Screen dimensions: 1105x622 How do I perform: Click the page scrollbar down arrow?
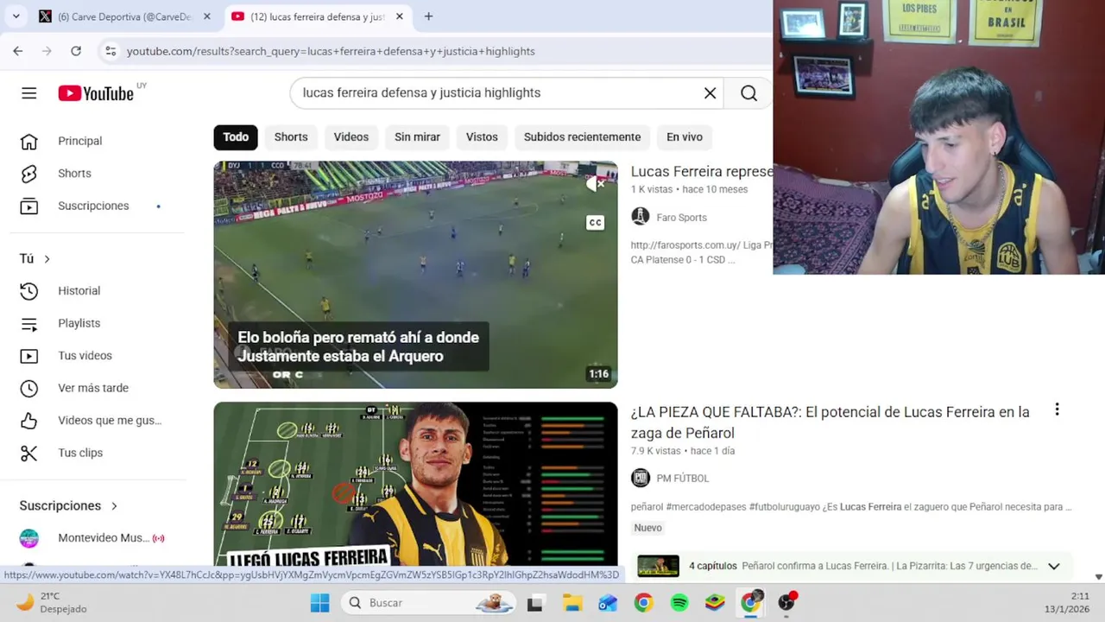pos(1098,577)
